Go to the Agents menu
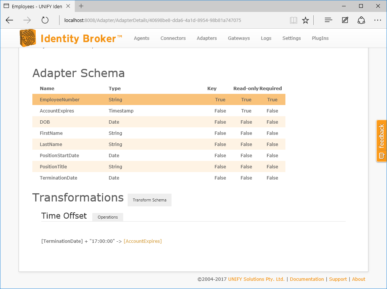 coord(142,38)
